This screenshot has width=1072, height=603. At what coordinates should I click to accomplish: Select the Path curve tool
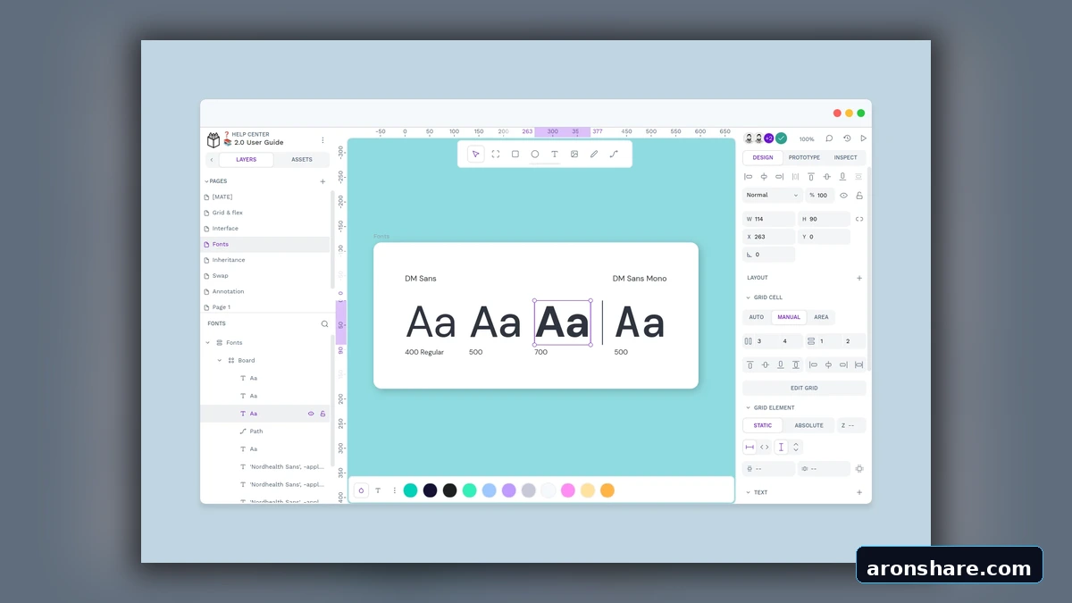coord(614,154)
